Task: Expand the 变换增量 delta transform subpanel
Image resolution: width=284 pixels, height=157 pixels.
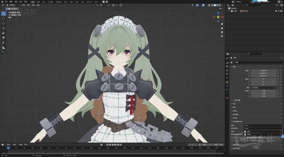Action: point(237,100)
